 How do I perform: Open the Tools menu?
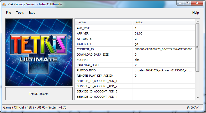point(20,13)
